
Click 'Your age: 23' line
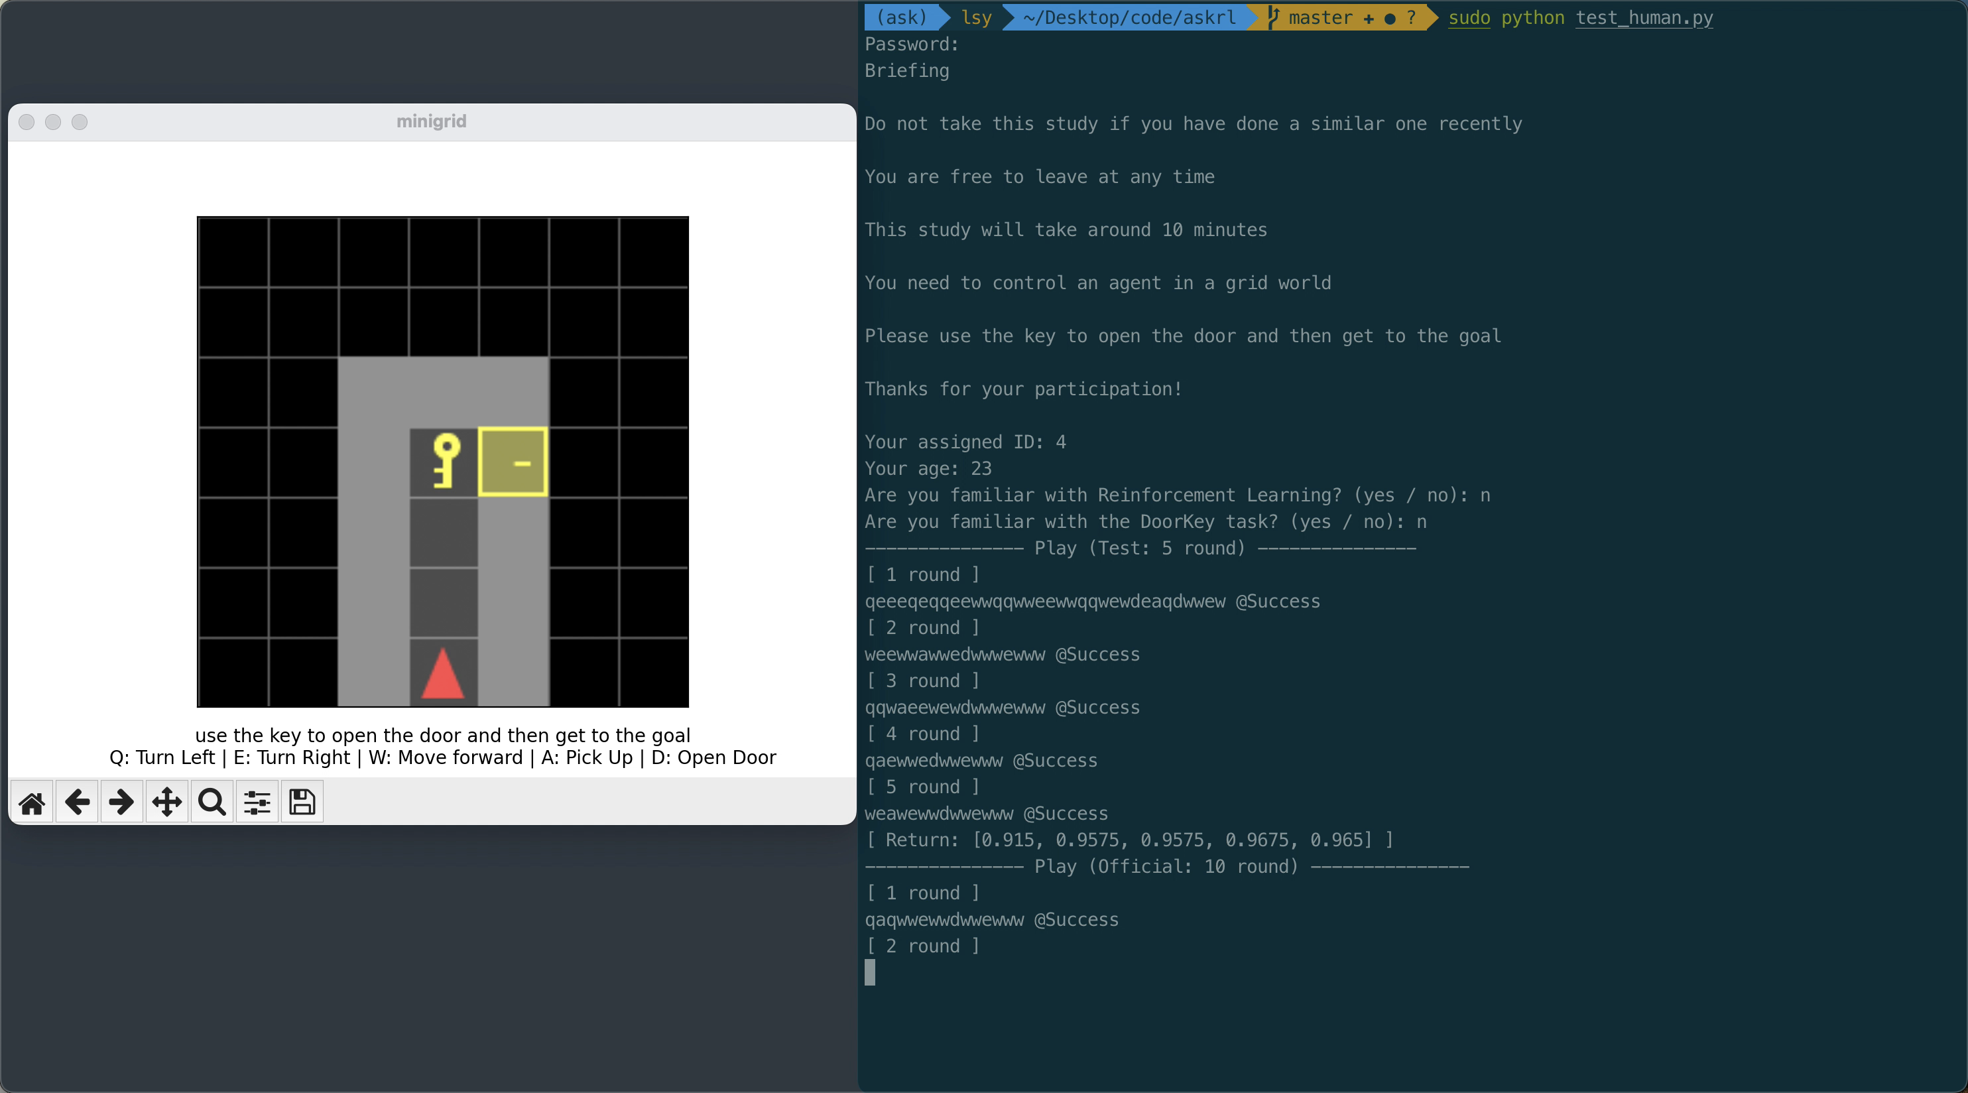(928, 468)
